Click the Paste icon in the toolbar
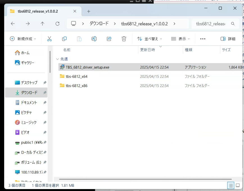The image size is (244, 191). pos(79,39)
